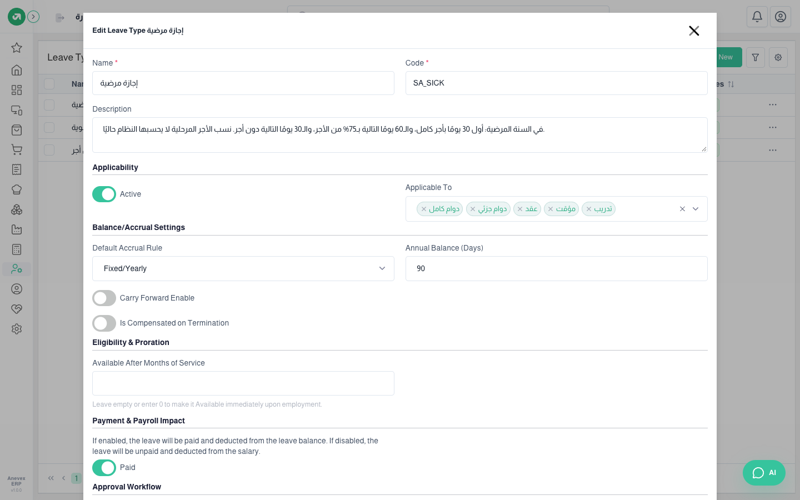This screenshot has width=800, height=500.
Task: Close the Edit Leave Type dialog
Action: (694, 31)
